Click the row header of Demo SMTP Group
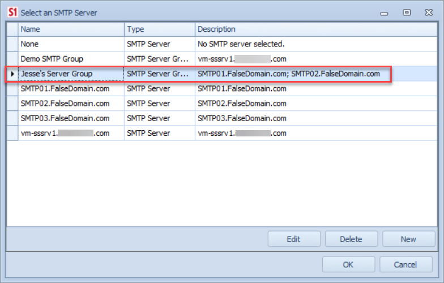This screenshot has width=444, height=283. [12, 59]
